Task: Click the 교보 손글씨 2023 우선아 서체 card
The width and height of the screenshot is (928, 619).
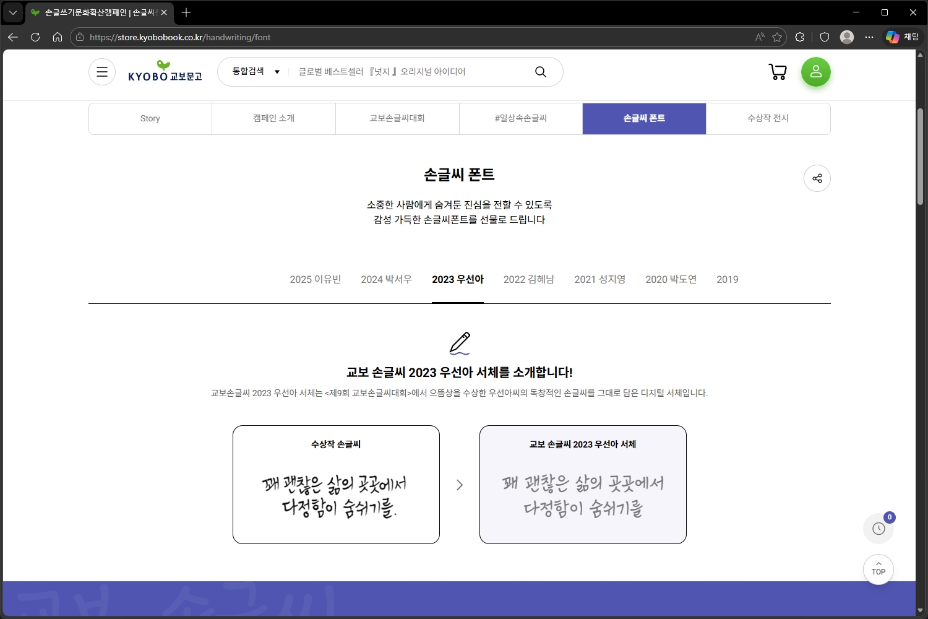Action: (583, 485)
